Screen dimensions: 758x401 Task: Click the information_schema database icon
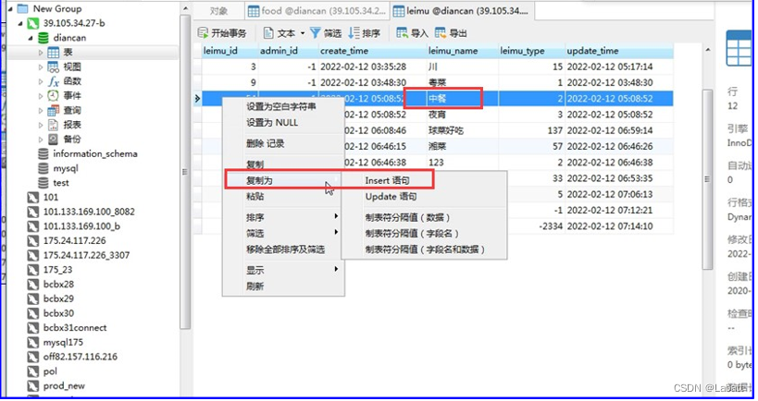(43, 153)
